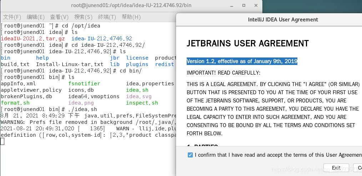362x176 pixels.
Task: Click the IMPORTANT! READ CAREFULLY line
Action: click(x=223, y=73)
